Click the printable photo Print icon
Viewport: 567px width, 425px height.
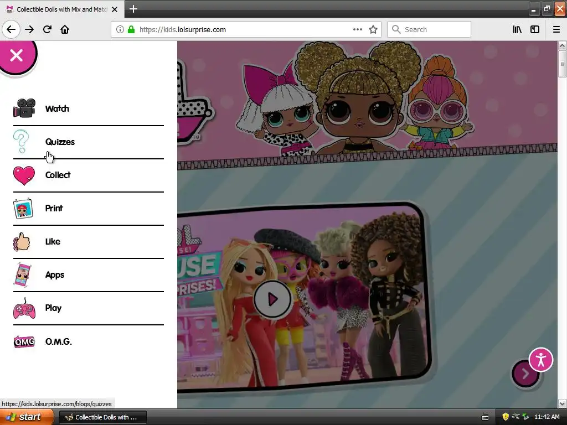(x=23, y=209)
